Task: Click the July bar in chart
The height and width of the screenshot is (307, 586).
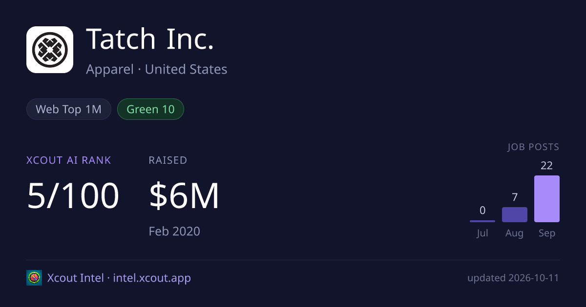Action: tap(482, 221)
